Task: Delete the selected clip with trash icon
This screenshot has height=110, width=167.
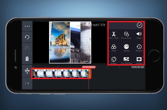Action: pos(27,59)
